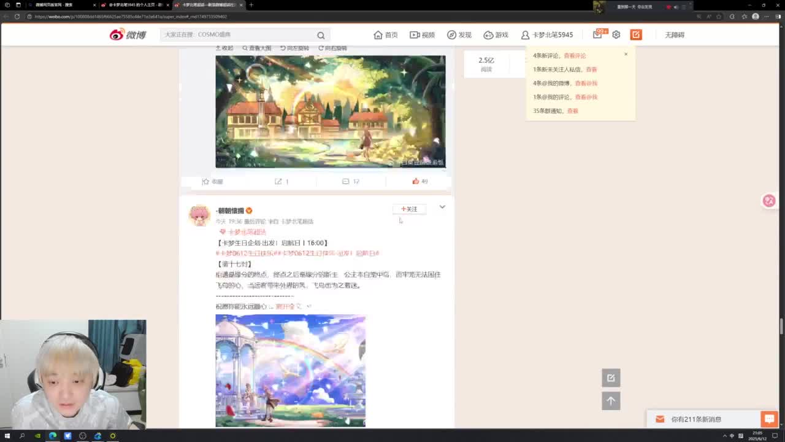Viewport: 785px width, 442px height.
Task: Click 查看@我 link for 1条@我的评论
Action: point(586,97)
